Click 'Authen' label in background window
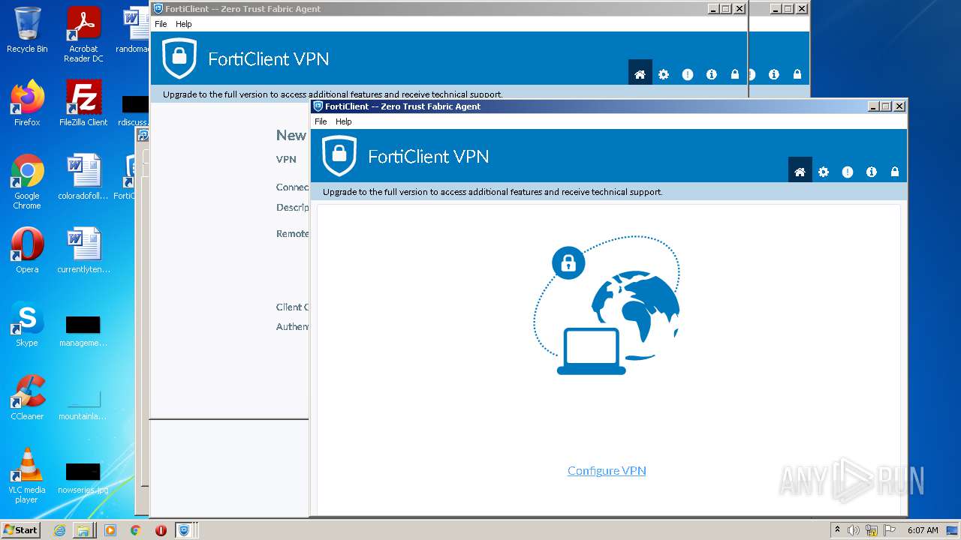This screenshot has height=540, width=961. point(292,326)
